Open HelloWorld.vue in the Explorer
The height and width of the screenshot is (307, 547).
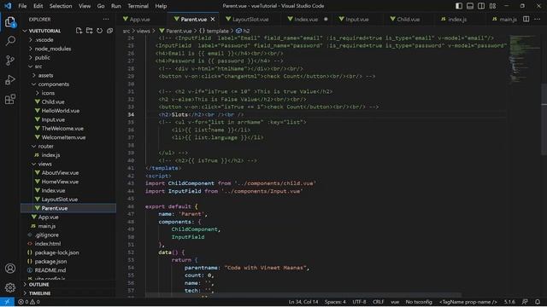[61, 111]
